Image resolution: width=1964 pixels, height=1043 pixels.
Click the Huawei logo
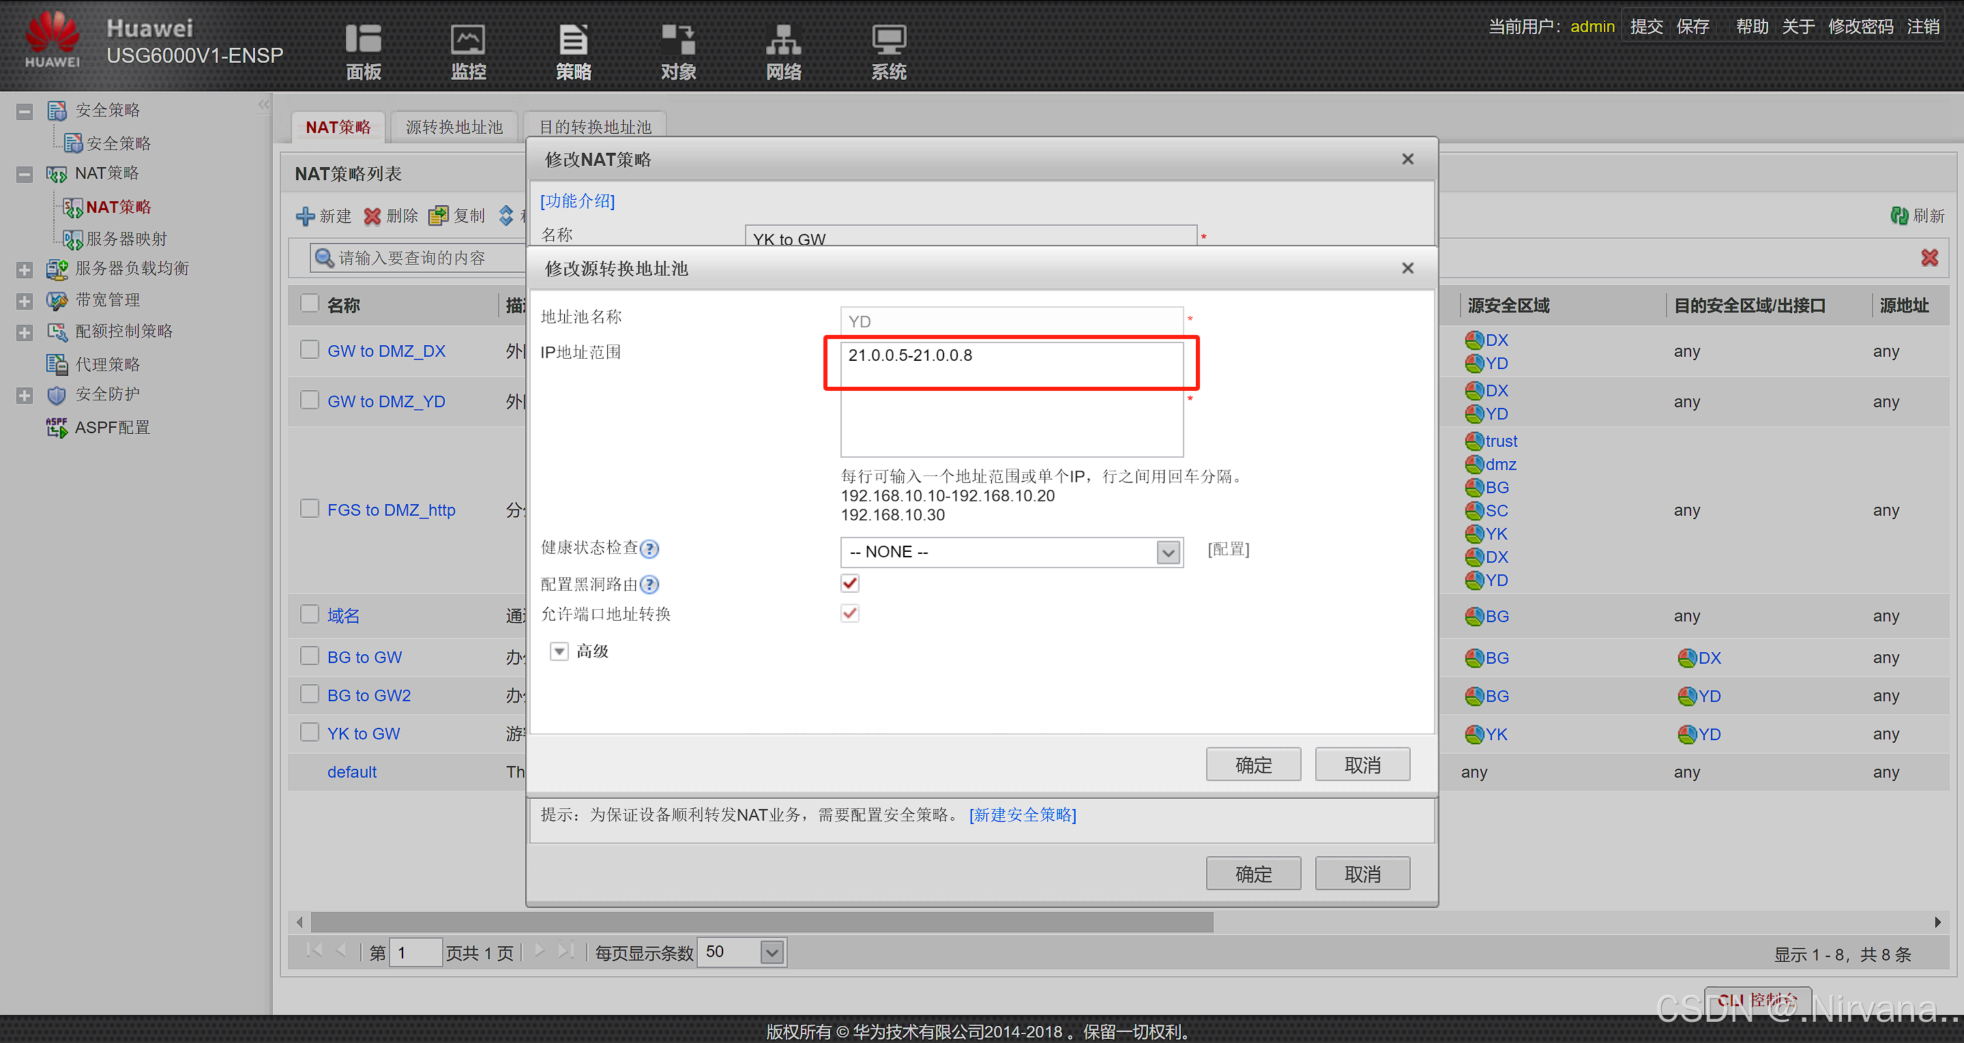[x=52, y=38]
